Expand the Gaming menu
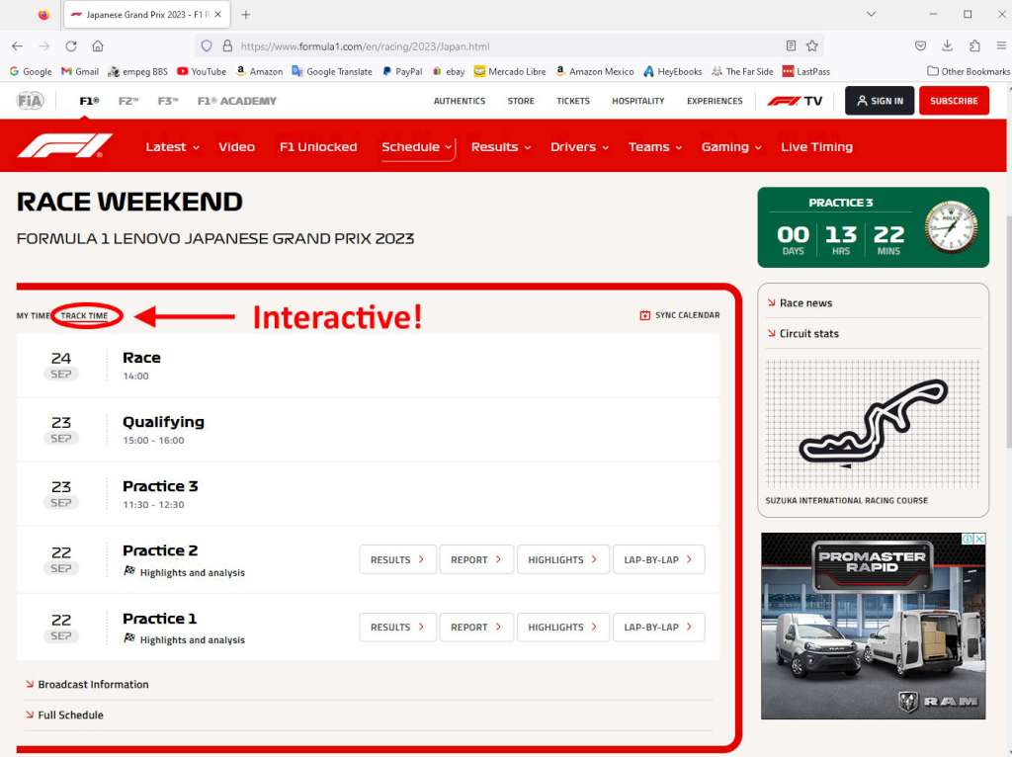The width and height of the screenshot is (1012, 757). (731, 147)
